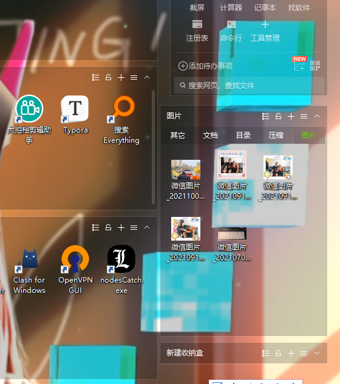This screenshot has width=340, height=384.
Task: Open nodesCatch.exe shortcut
Action: 121,270
